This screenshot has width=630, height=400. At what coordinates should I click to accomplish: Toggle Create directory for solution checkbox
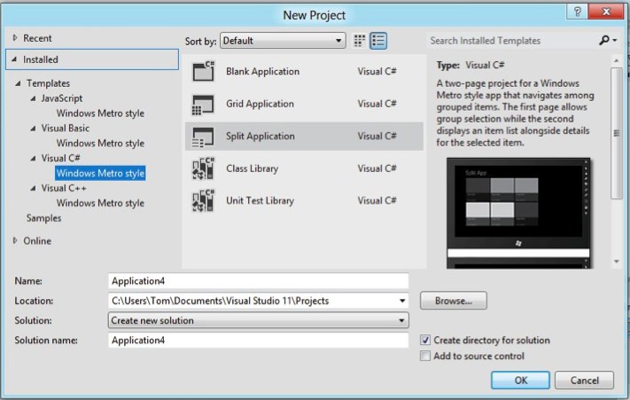425,340
